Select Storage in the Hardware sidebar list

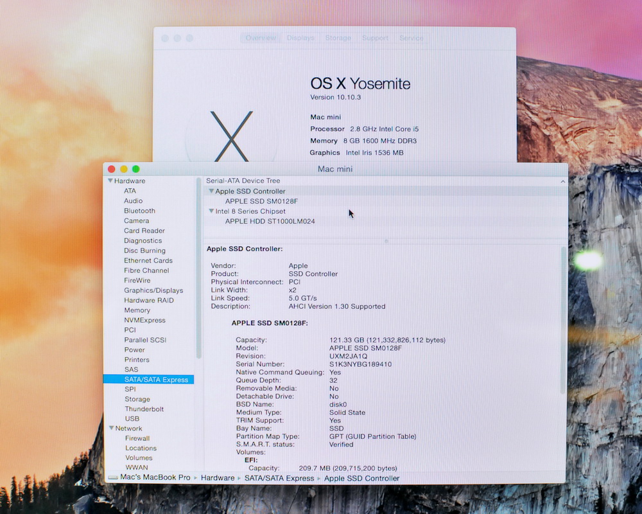[137, 399]
